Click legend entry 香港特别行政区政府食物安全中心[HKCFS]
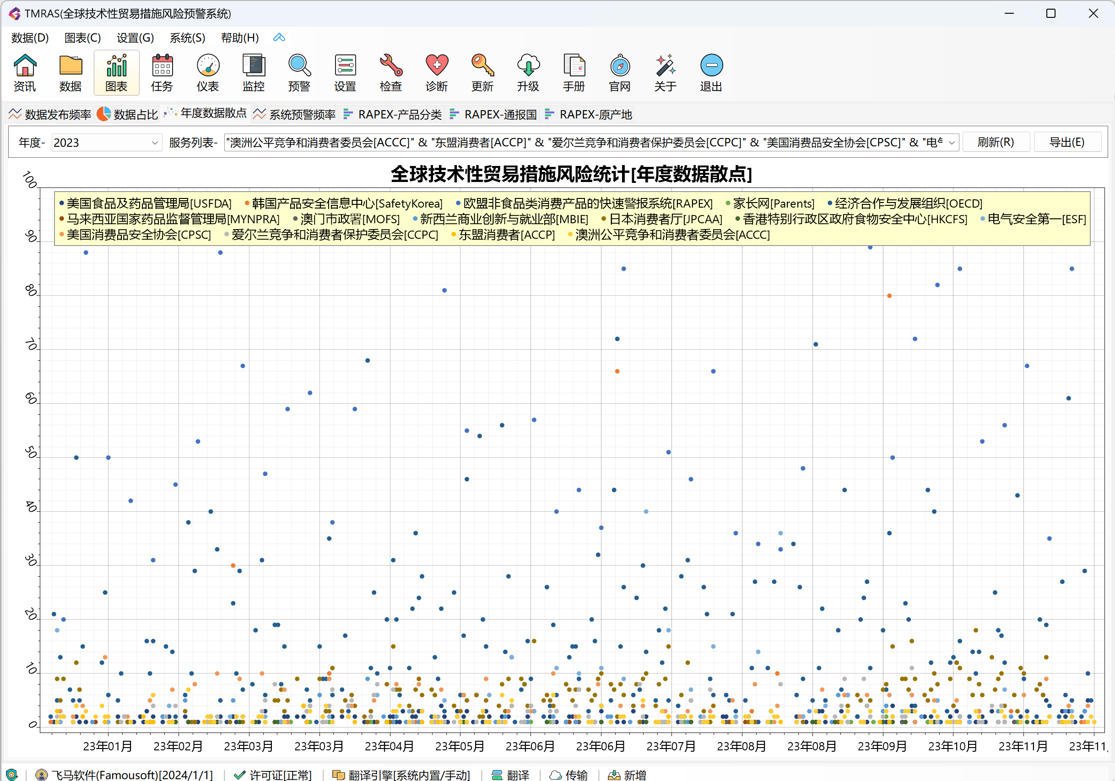Image resolution: width=1115 pixels, height=781 pixels. (851, 219)
